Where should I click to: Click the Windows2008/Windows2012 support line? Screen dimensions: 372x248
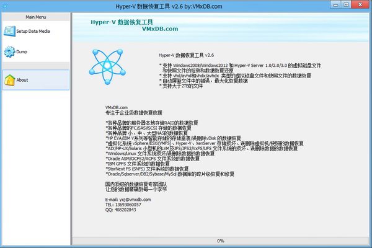240,66
